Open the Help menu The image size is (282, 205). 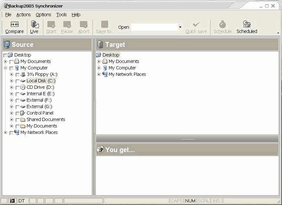pos(76,15)
